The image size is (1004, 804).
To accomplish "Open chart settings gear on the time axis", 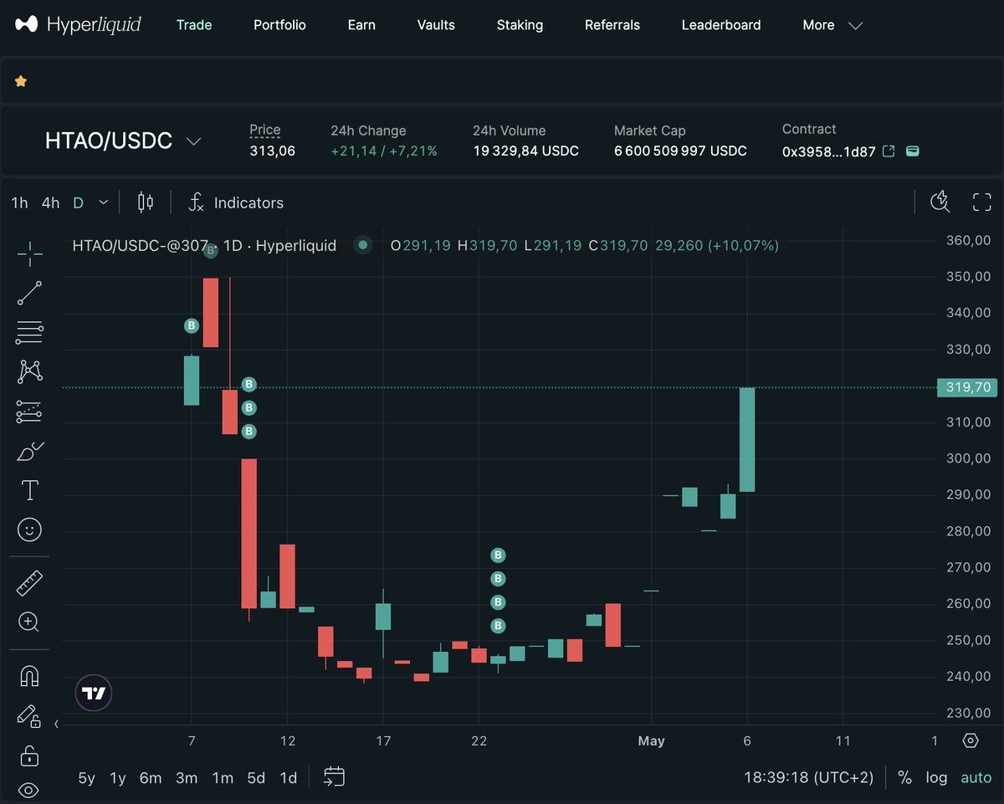I will [971, 740].
